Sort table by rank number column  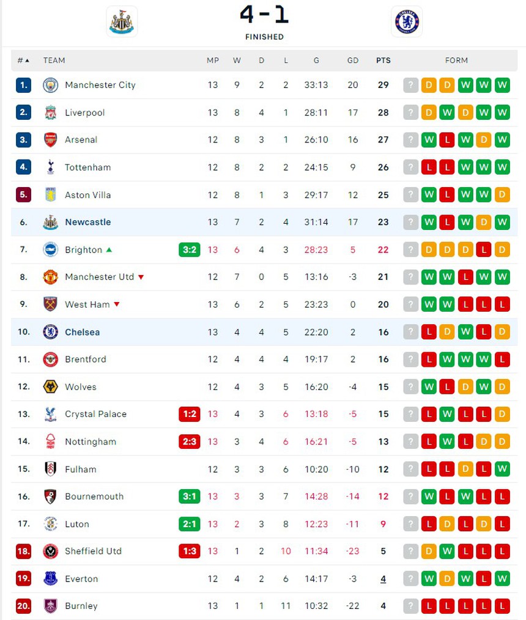click(x=23, y=61)
